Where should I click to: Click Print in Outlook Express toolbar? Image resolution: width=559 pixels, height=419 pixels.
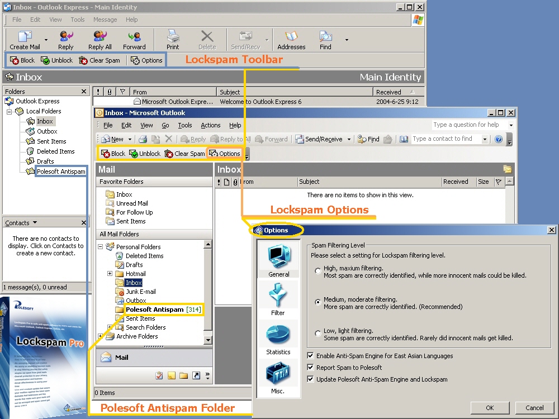pyautogui.click(x=173, y=40)
